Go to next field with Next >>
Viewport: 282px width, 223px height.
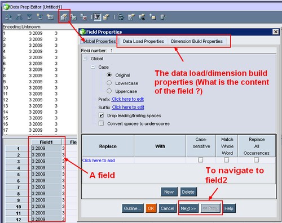188,208
